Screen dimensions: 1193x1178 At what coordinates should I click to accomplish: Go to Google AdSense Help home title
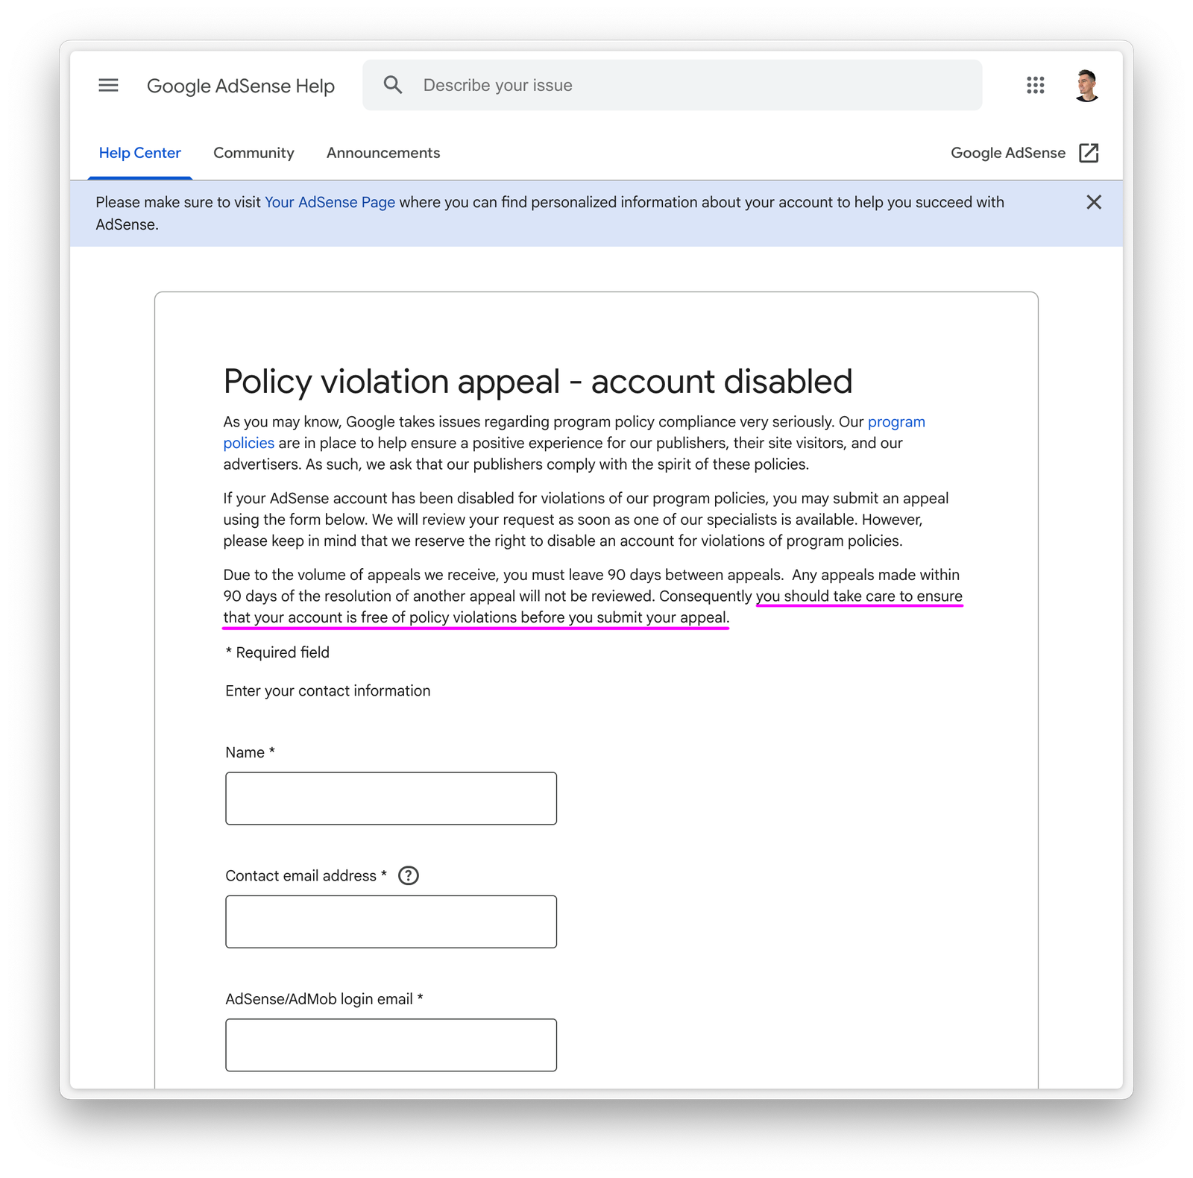[x=240, y=86]
